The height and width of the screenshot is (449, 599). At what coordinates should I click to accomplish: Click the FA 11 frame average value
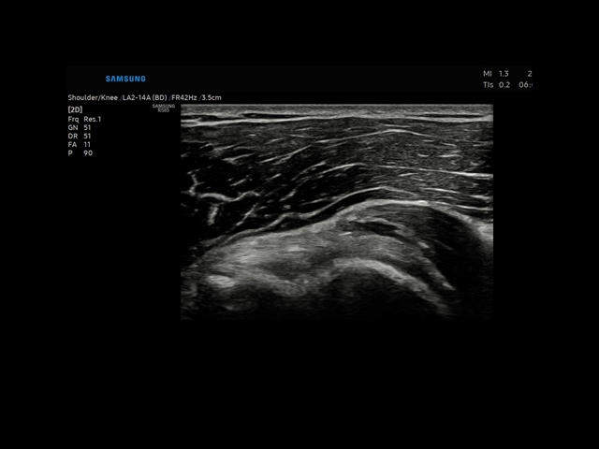(80, 145)
